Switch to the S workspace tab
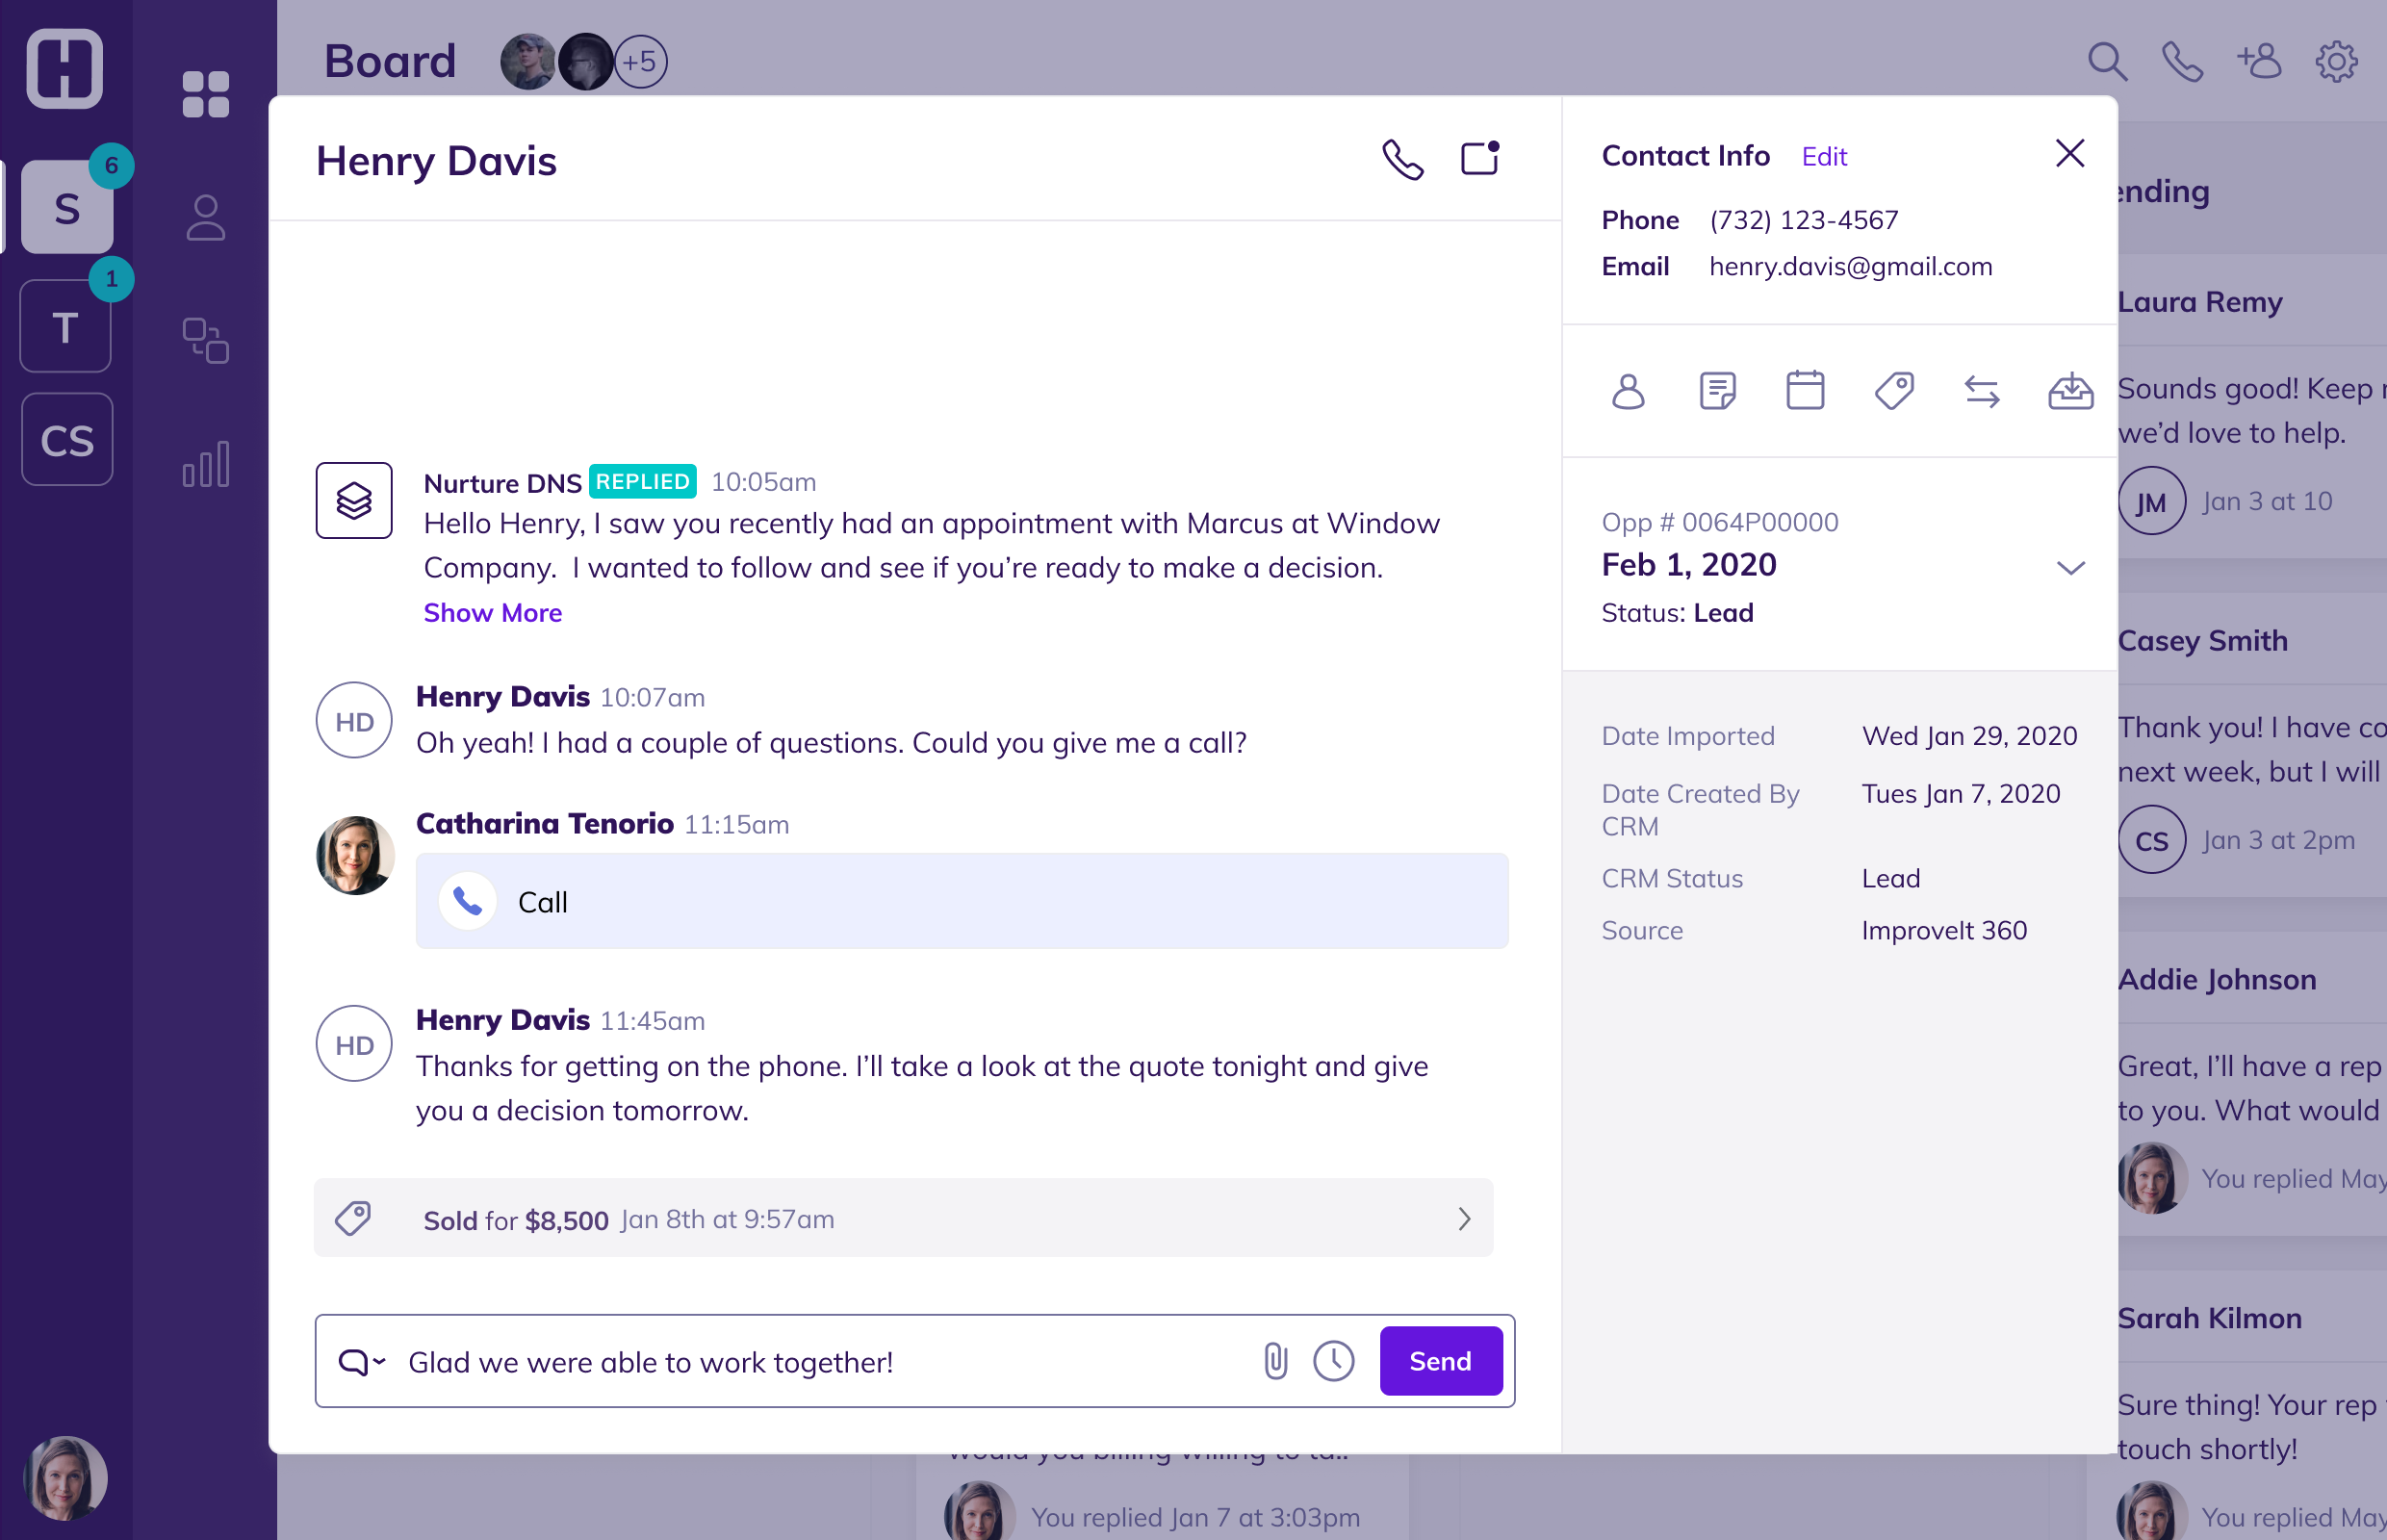 click(66, 207)
